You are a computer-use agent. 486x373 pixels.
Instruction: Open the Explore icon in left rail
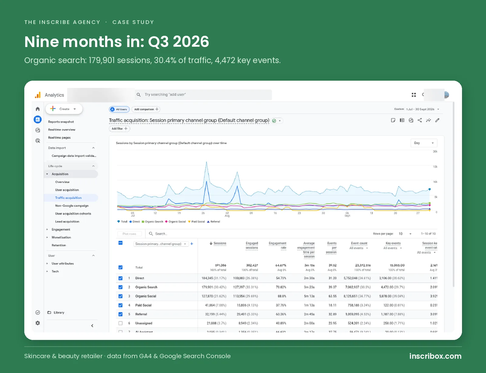point(38,130)
